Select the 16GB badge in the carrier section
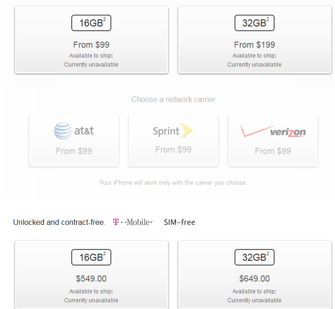 click(91, 23)
